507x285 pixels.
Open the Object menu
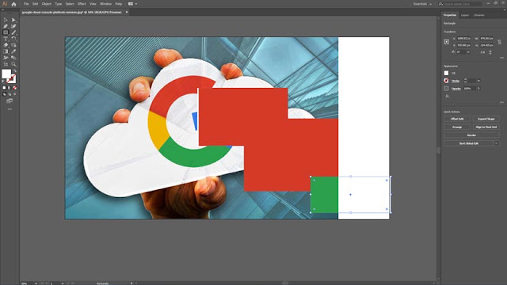pyautogui.click(x=46, y=4)
